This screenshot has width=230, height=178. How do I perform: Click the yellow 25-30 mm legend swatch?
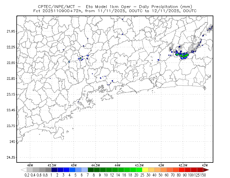click(x=145, y=170)
